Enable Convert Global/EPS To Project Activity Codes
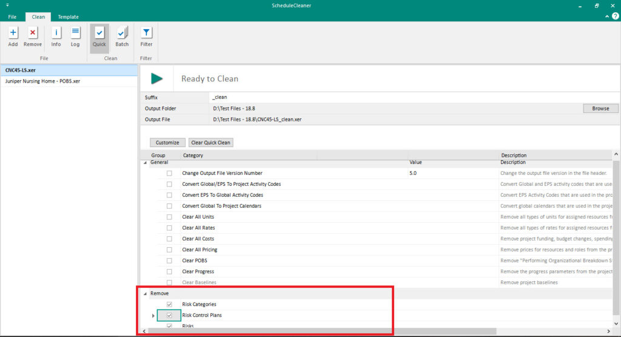This screenshot has height=337, width=621. tap(169, 185)
